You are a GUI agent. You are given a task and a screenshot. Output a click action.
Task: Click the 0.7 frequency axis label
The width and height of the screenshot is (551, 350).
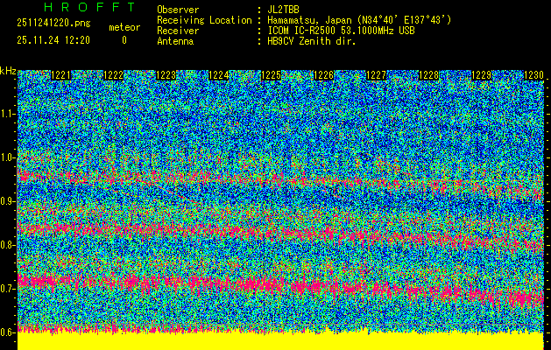[x=8, y=289]
